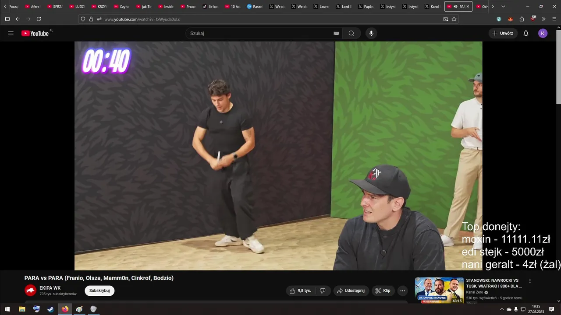
Task: Switch to the Pracow tab
Action: (188, 7)
